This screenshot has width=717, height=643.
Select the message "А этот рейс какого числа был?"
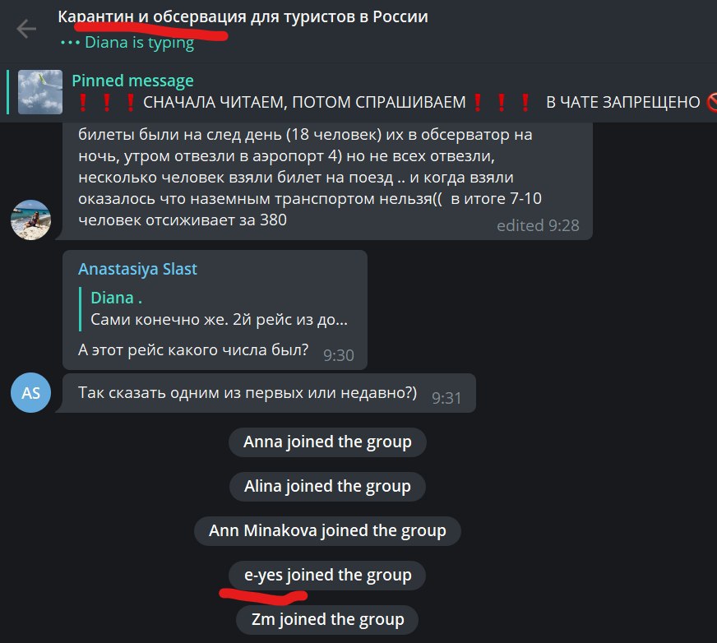193,349
